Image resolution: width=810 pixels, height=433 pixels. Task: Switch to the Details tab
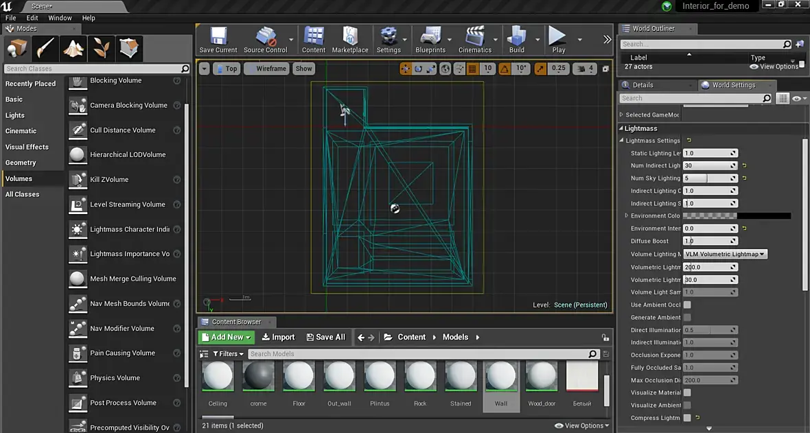[x=643, y=85]
